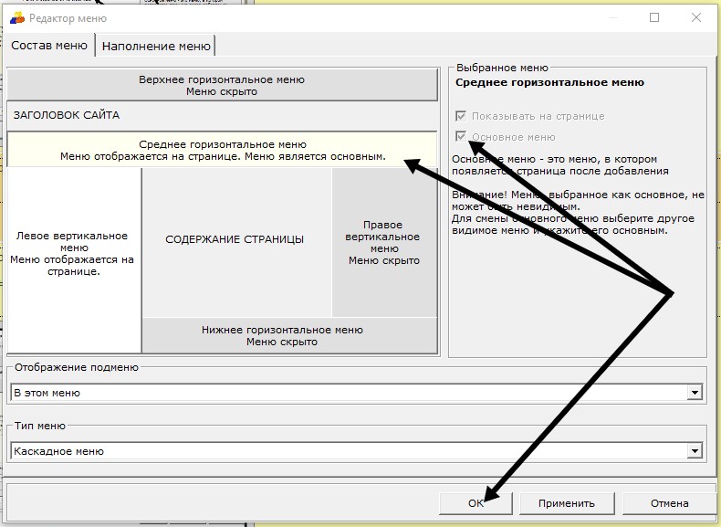Image resolution: width=721 pixels, height=527 pixels.
Task: Select the Правое вертикальное меню block
Action: point(383,242)
